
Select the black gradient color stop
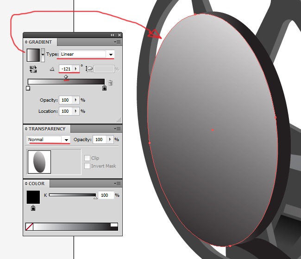click(104, 88)
